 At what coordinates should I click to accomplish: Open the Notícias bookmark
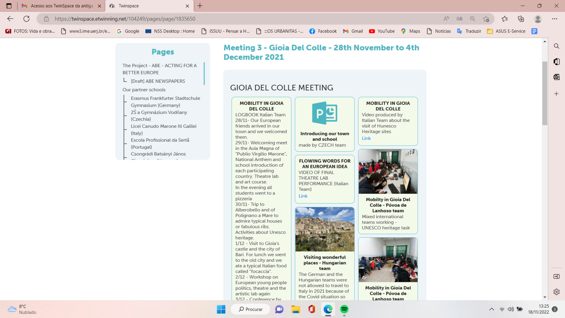(x=439, y=31)
